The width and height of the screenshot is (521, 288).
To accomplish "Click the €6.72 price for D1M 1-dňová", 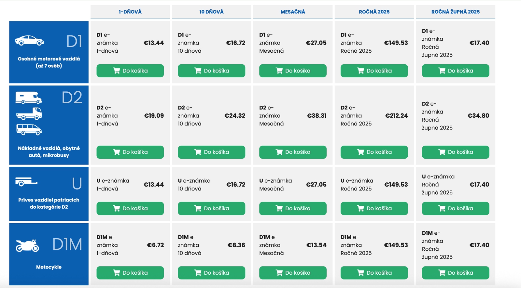I will [x=155, y=245].
